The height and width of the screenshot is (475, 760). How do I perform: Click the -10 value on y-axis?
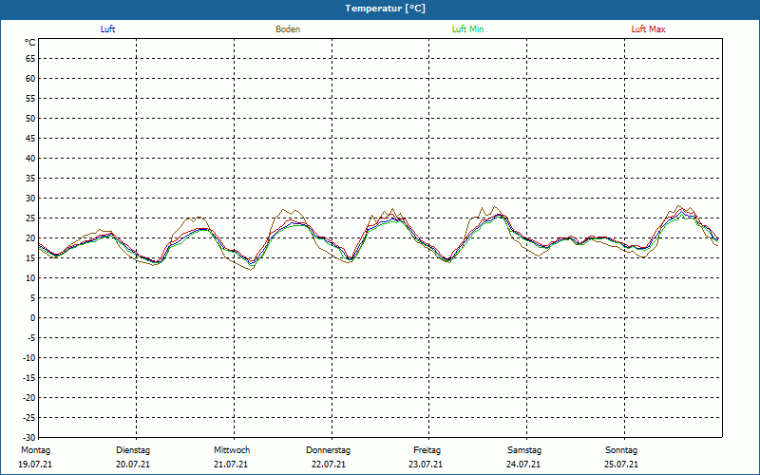(x=29, y=358)
